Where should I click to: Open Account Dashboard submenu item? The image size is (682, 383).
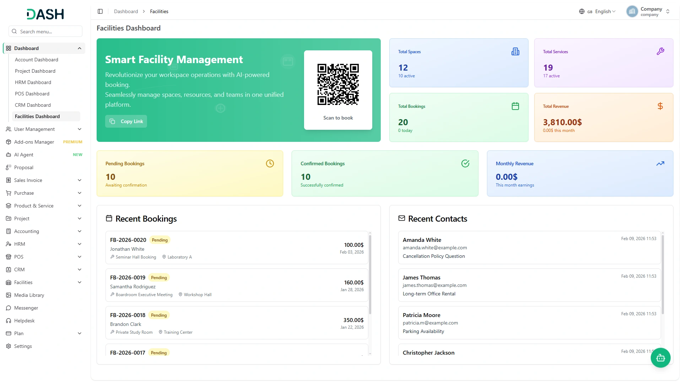click(46, 60)
